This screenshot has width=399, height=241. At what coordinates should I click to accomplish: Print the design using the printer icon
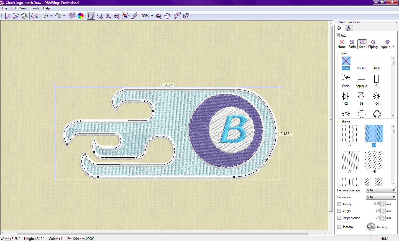coord(34,16)
